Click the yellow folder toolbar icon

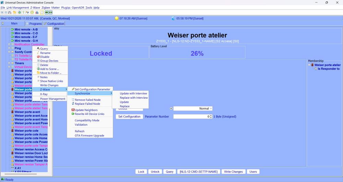coord(15,12)
